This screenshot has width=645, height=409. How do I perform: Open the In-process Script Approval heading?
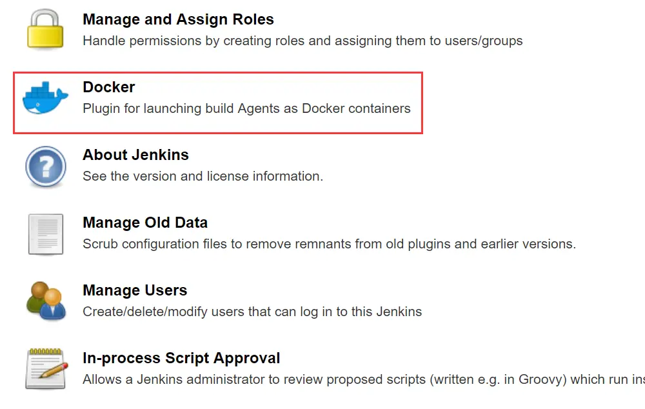tap(181, 358)
